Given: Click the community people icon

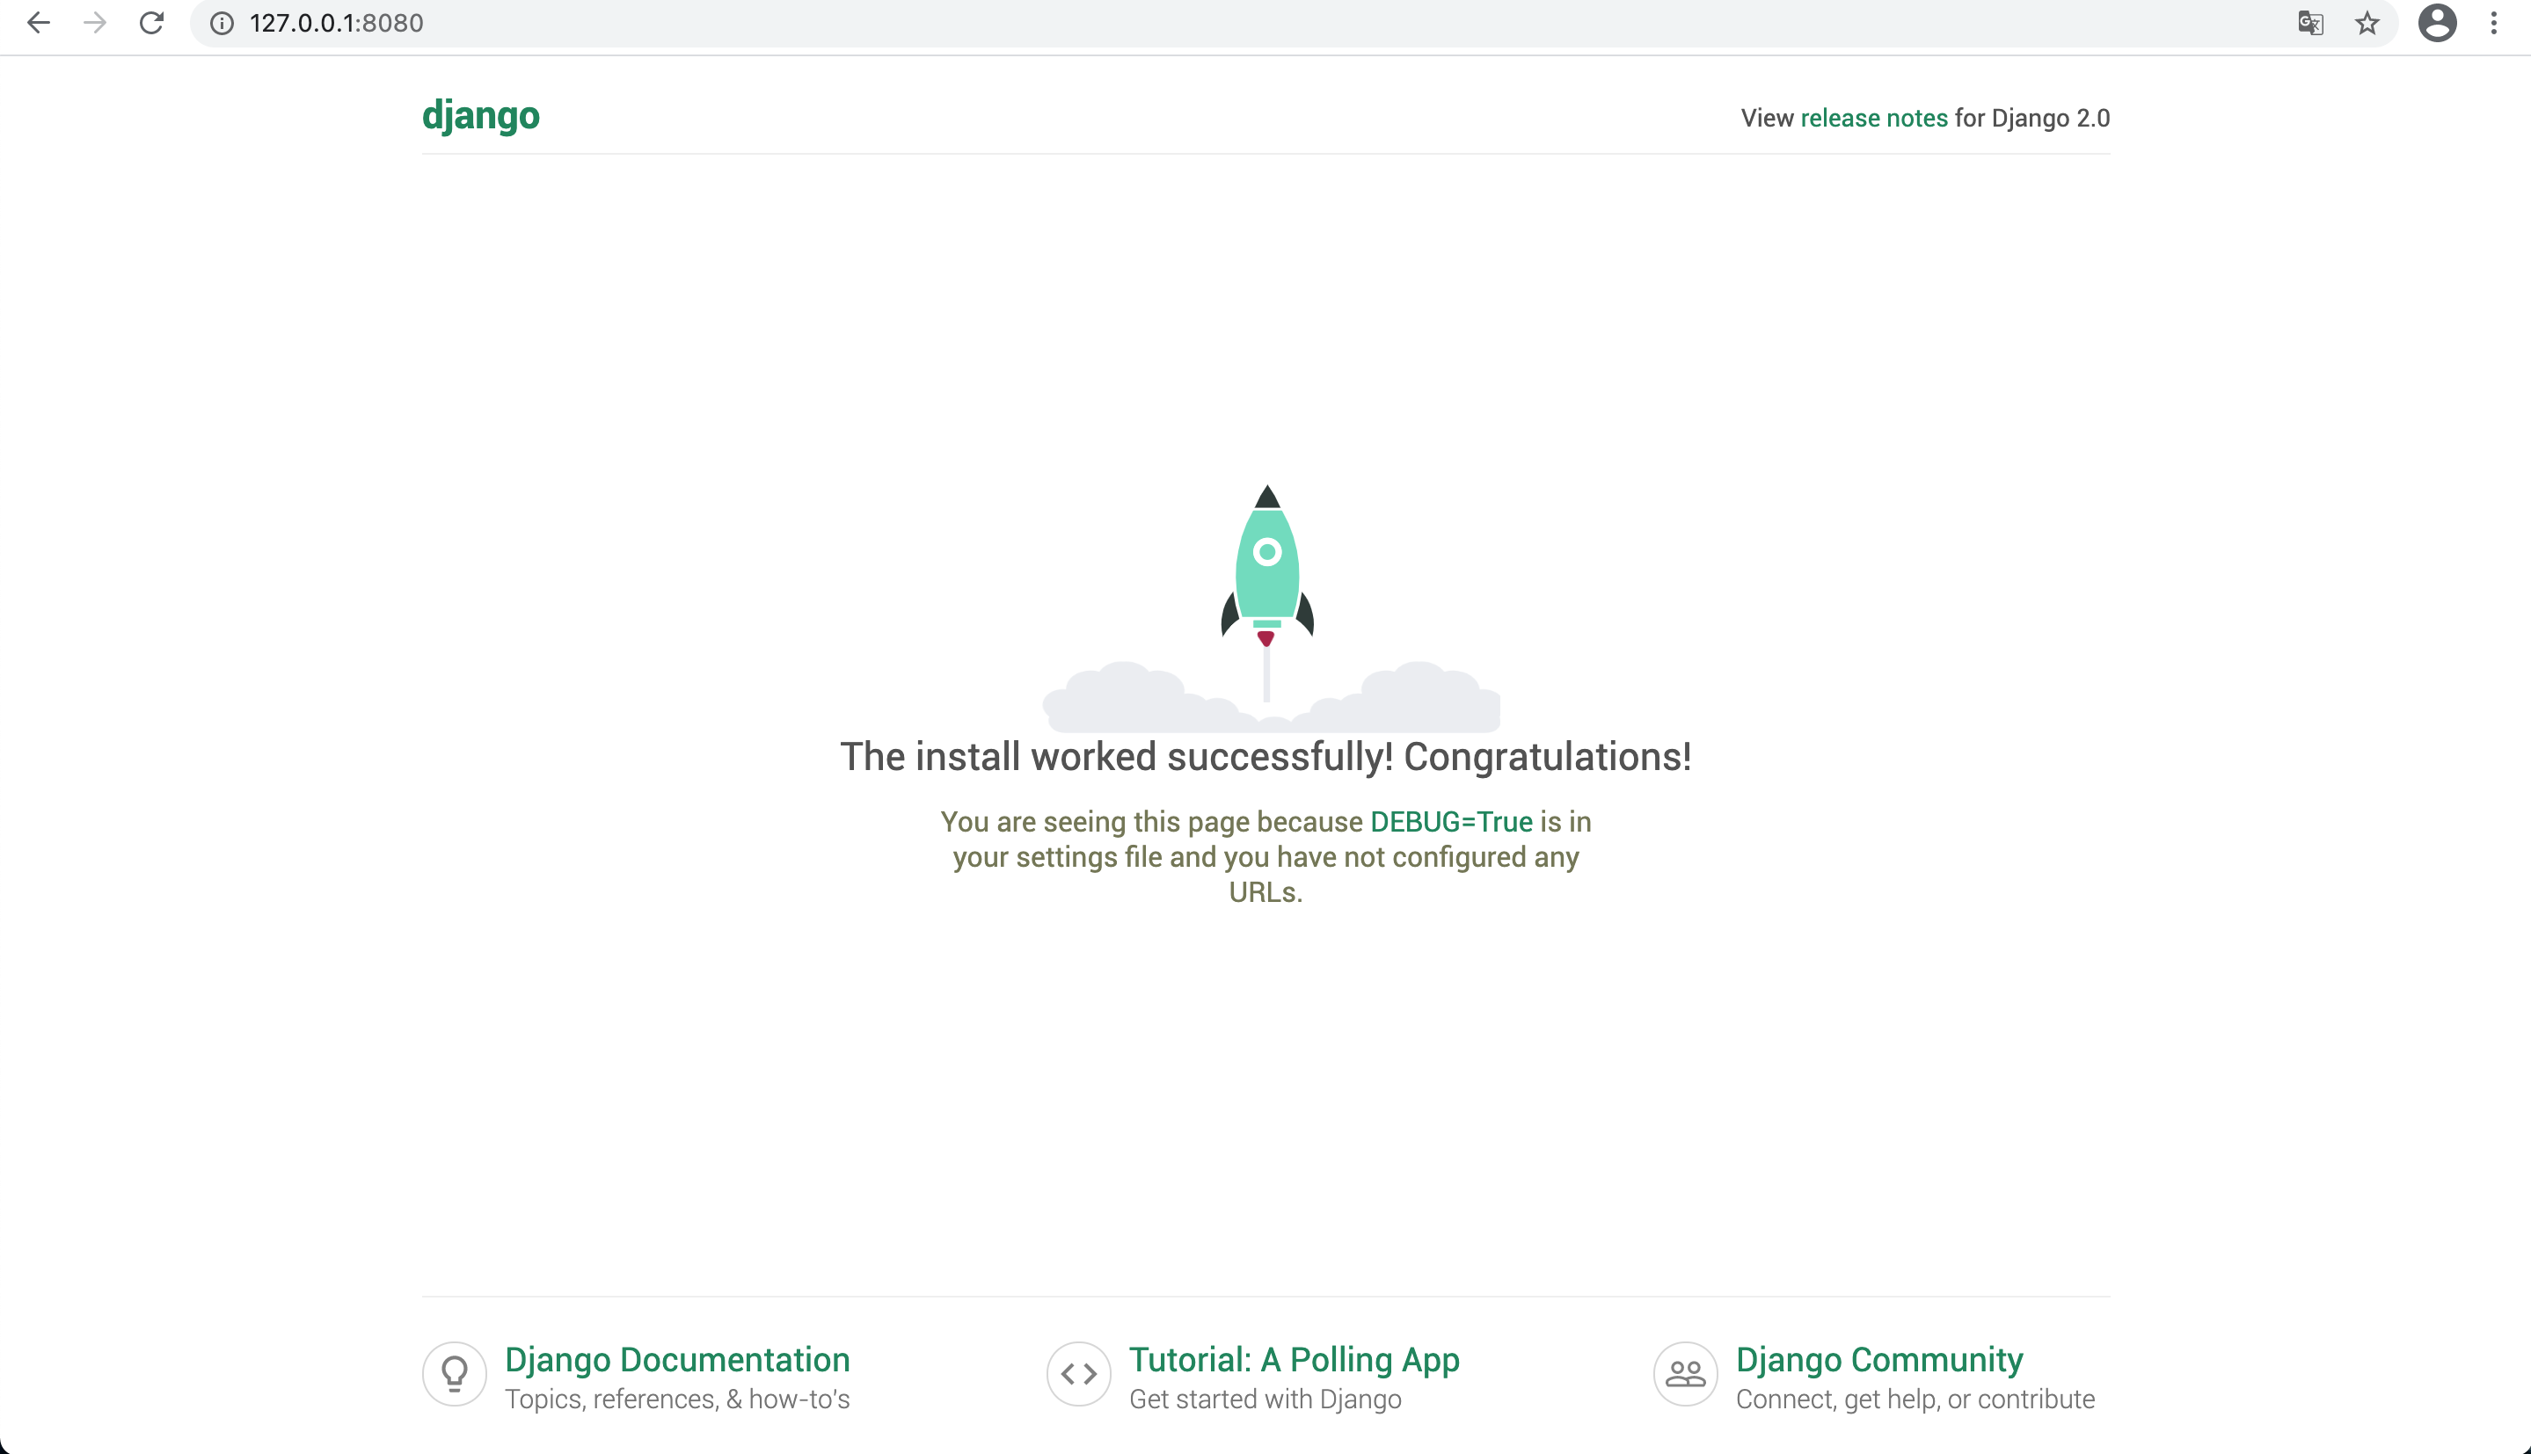Looking at the screenshot, I should pyautogui.click(x=1685, y=1374).
